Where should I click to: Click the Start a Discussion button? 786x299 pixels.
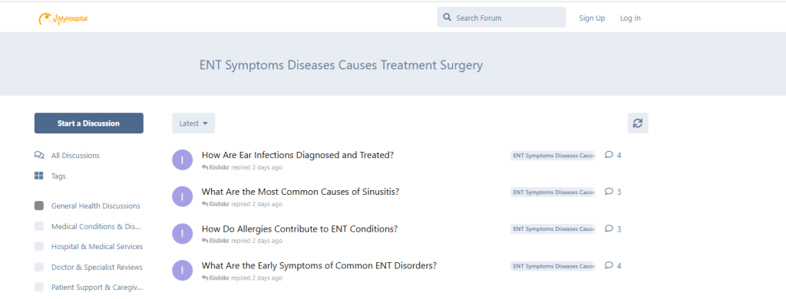pyautogui.click(x=89, y=123)
